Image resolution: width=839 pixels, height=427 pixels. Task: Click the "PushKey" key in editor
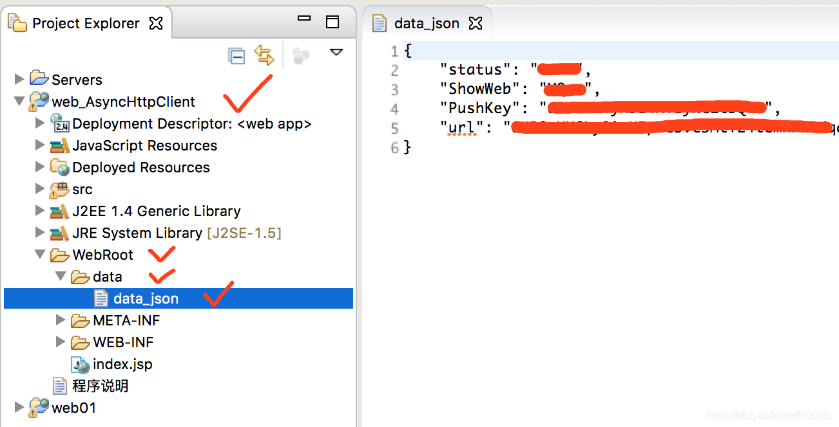480,109
